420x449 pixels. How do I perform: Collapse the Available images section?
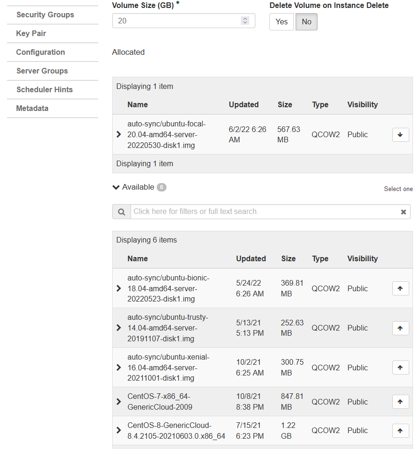coord(116,187)
